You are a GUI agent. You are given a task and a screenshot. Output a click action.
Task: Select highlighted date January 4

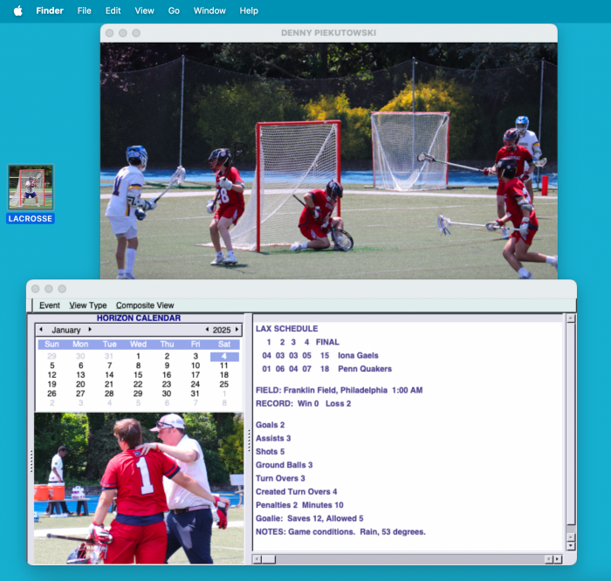(x=224, y=356)
